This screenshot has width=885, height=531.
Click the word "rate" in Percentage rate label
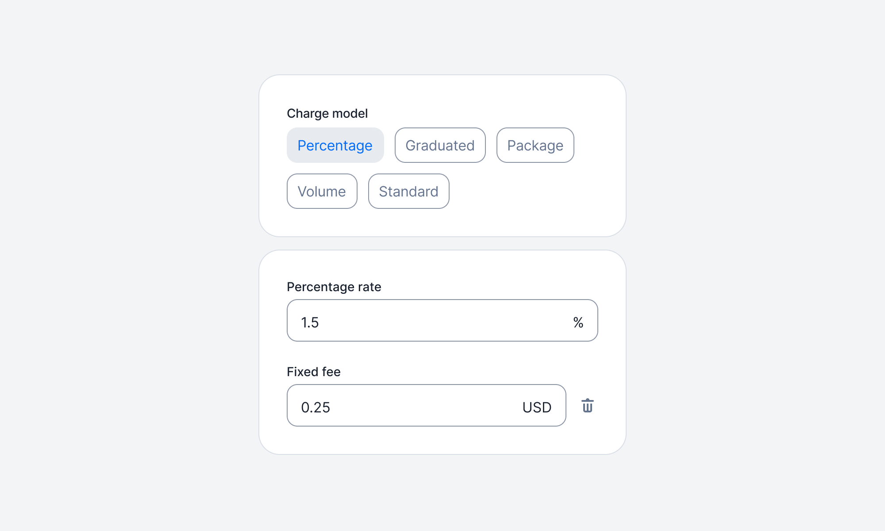pos(369,287)
